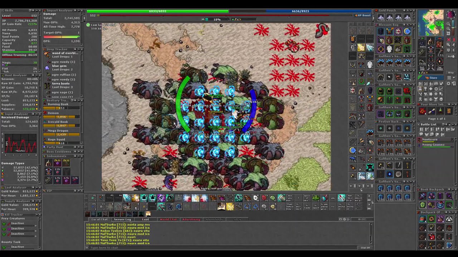Open the Stormlords chat tab
The height and width of the screenshot is (257, 458).
pyautogui.click(x=214, y=219)
